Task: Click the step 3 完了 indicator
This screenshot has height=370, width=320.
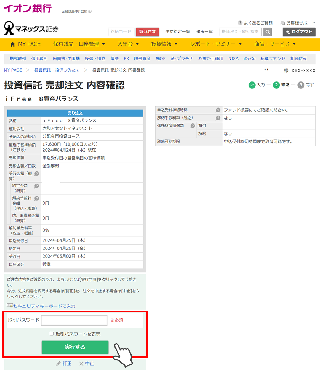Action: click(x=301, y=85)
